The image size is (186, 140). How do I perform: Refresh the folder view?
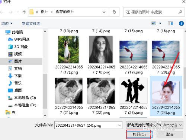click(114, 12)
